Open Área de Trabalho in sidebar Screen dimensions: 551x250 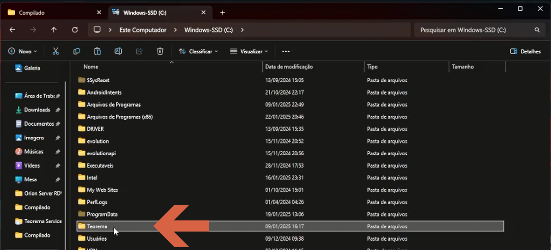[37, 96]
